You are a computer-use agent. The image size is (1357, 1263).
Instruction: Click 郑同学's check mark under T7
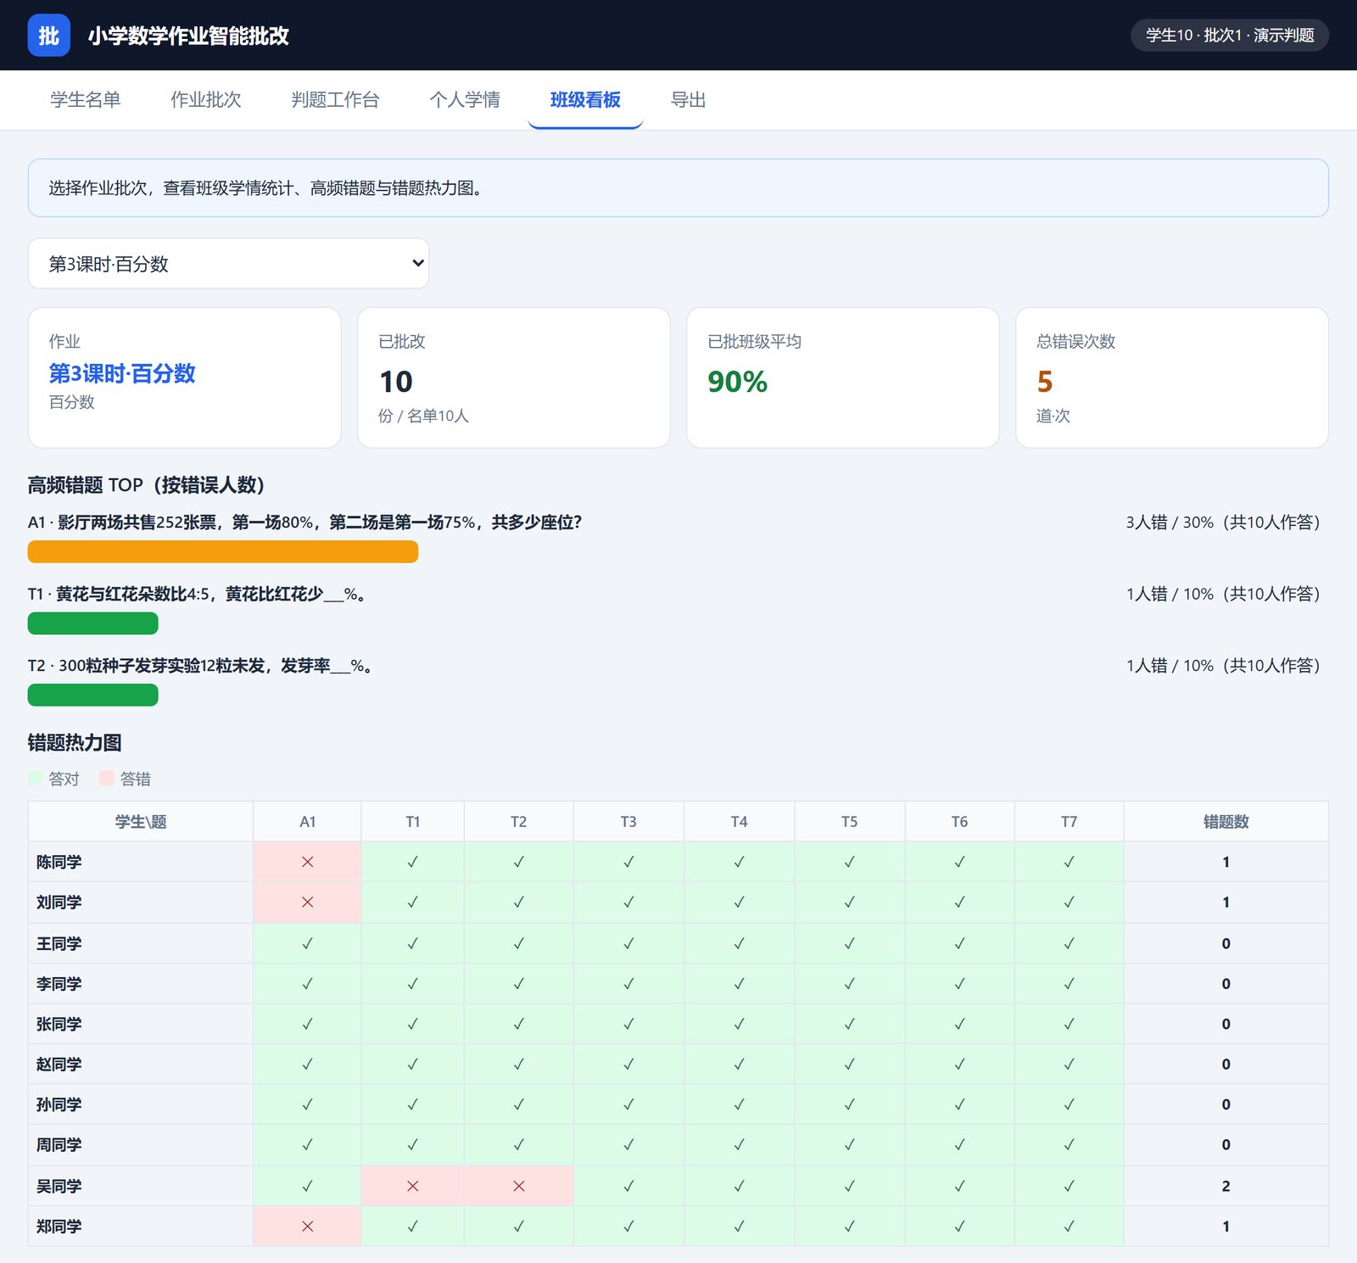click(1069, 1227)
